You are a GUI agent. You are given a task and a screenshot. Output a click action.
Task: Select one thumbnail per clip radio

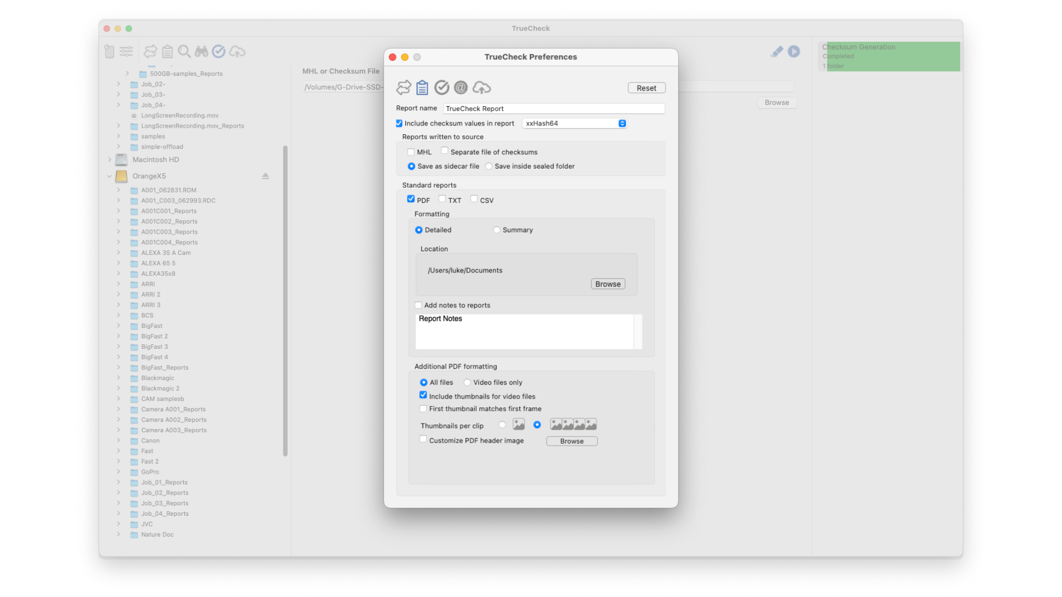coord(502,425)
